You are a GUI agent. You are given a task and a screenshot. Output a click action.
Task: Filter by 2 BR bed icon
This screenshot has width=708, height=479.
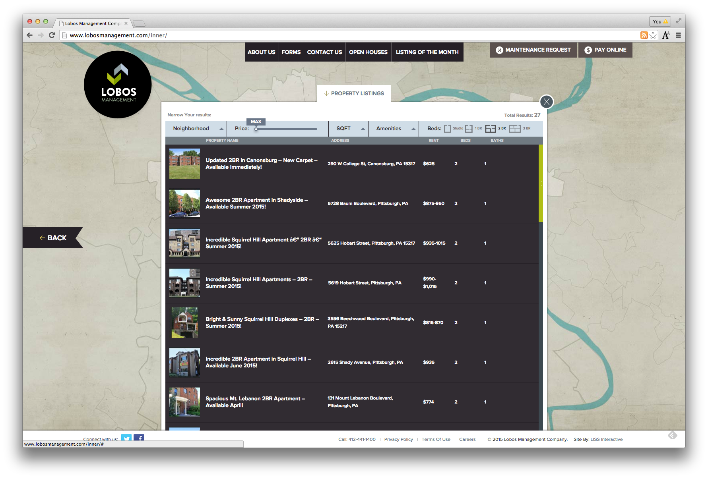491,129
